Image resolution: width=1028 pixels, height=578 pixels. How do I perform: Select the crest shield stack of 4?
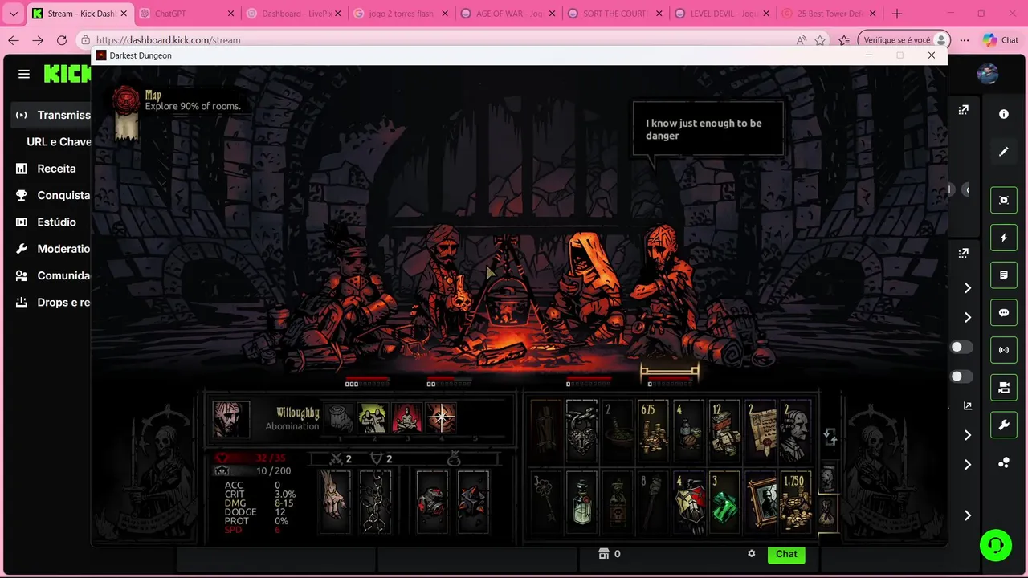pos(688,502)
